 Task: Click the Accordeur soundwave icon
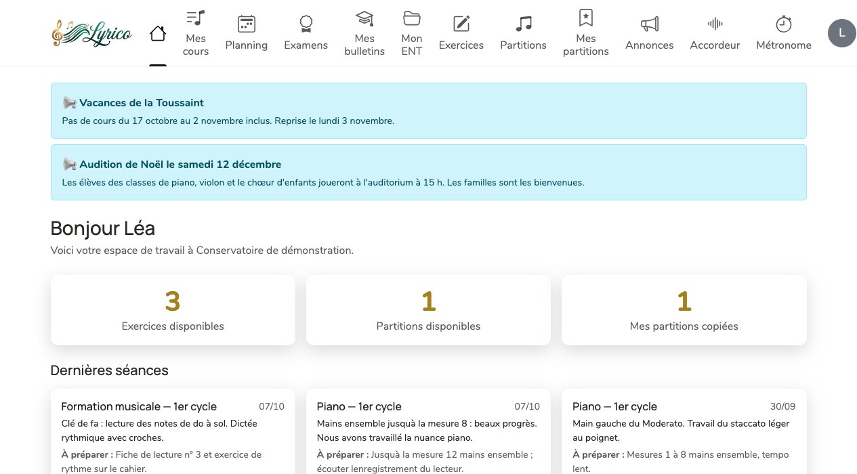point(715,24)
